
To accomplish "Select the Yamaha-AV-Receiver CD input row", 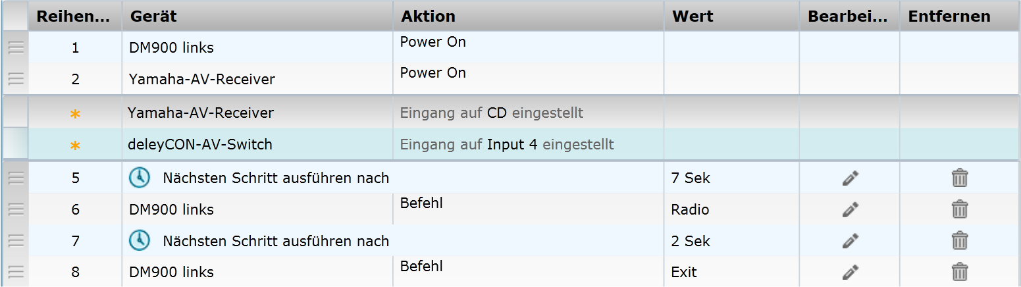I will [201, 113].
